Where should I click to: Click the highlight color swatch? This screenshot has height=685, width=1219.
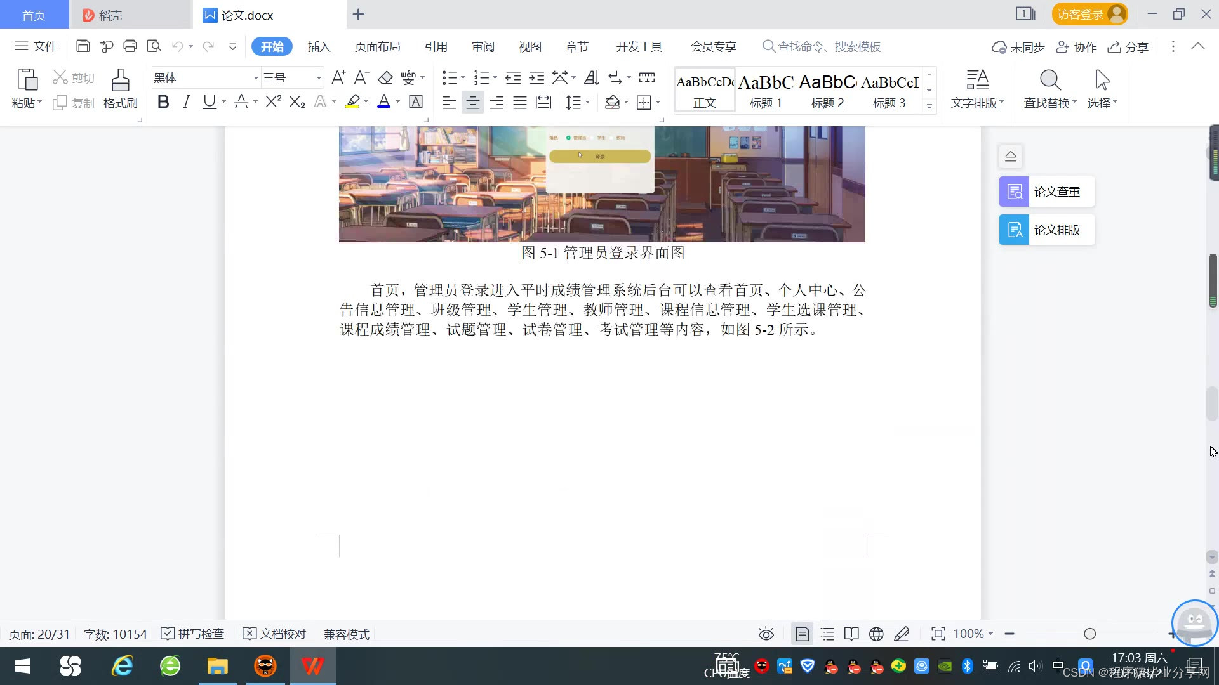point(352,101)
